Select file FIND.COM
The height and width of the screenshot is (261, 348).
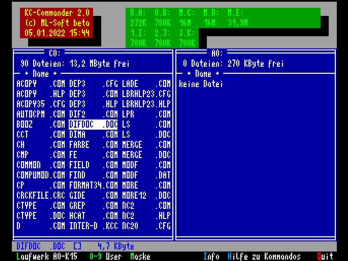pyautogui.click(x=93, y=175)
